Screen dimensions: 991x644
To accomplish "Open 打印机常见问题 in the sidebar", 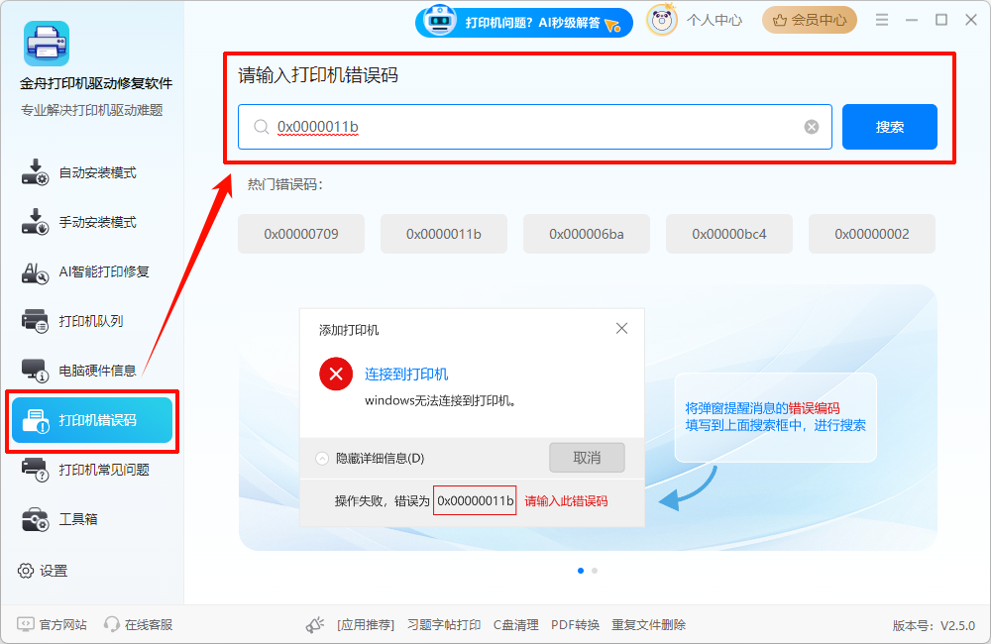I will click(x=104, y=470).
